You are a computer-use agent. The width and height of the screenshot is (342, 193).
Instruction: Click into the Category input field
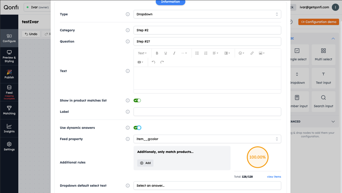[x=207, y=30]
